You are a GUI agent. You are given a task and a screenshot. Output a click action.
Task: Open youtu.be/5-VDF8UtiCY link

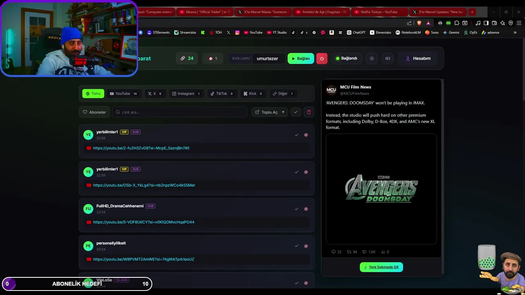144,222
